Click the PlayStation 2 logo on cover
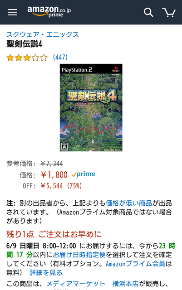This screenshot has height=290, width=182. tap(77, 70)
